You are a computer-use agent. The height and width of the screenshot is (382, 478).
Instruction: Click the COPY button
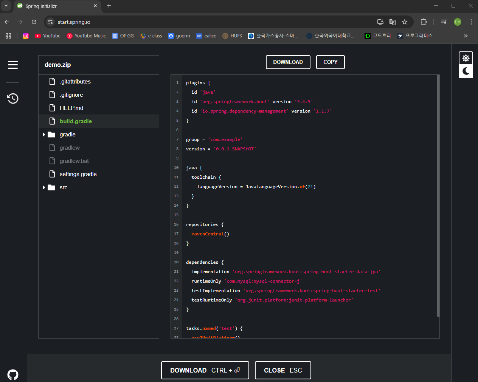[x=331, y=62]
